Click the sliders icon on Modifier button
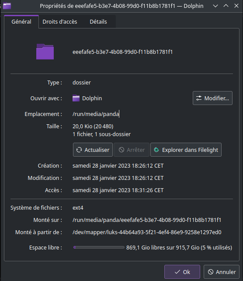Screen dimensions: 243x281 click(199, 98)
